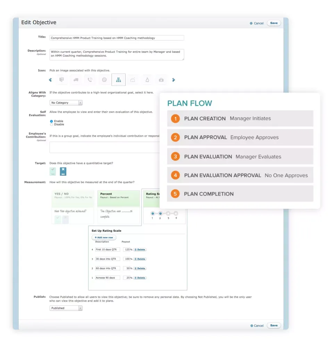The image size is (333, 347).
Task: Open the No Category dropdown
Action: [x=66, y=103]
